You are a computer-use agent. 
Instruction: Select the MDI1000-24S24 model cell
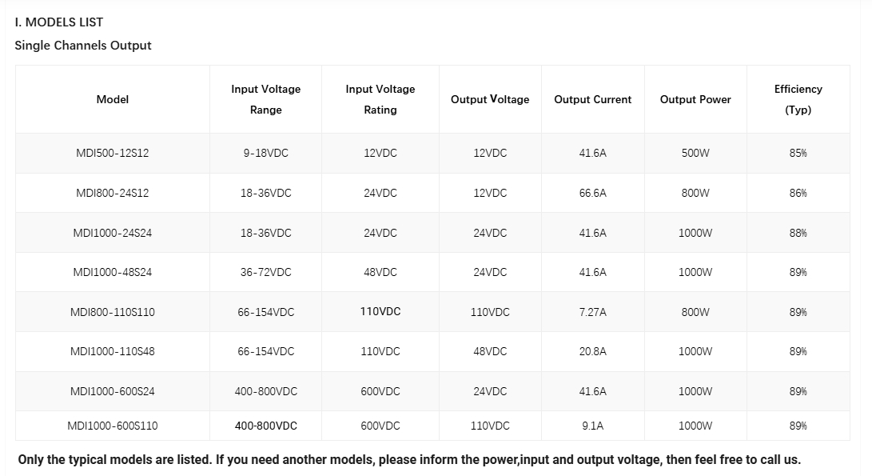pos(113,233)
